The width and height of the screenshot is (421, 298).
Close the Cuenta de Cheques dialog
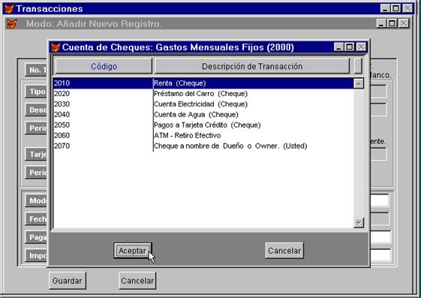361,47
